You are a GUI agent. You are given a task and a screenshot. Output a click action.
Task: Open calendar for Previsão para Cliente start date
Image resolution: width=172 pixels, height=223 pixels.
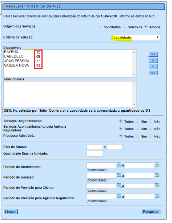(x=119, y=186)
